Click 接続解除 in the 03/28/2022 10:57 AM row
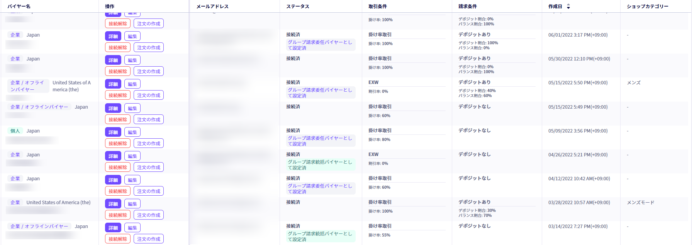692x245 pixels. 118,215
